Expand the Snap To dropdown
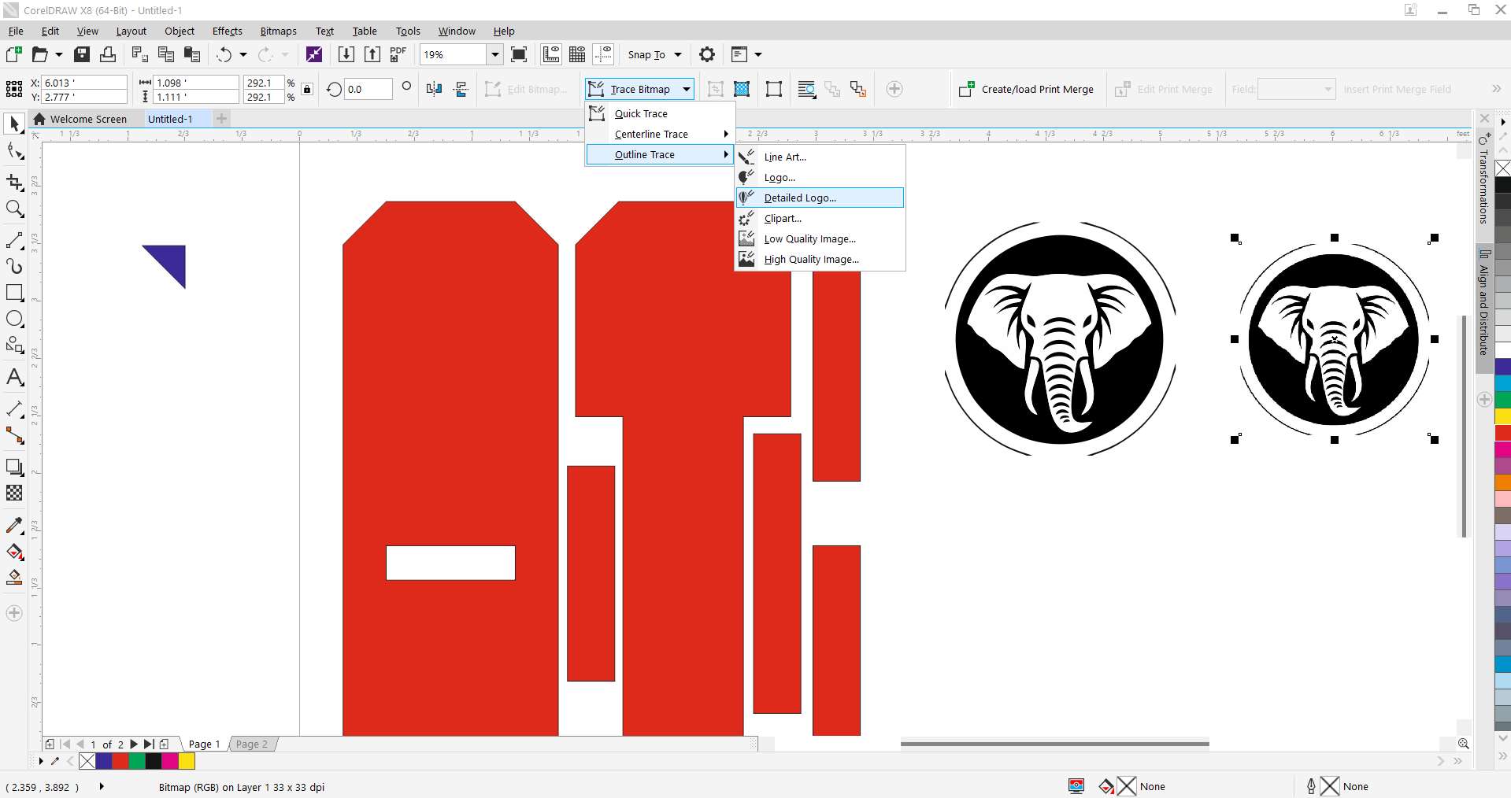Image resolution: width=1511 pixels, height=798 pixels. coord(678,54)
